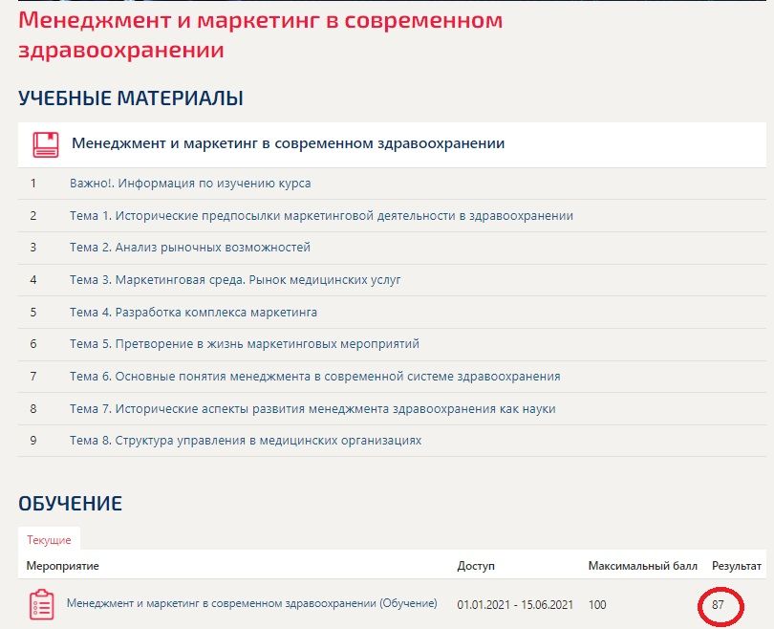Click the Результат column header
The image size is (774, 629).
(x=737, y=566)
